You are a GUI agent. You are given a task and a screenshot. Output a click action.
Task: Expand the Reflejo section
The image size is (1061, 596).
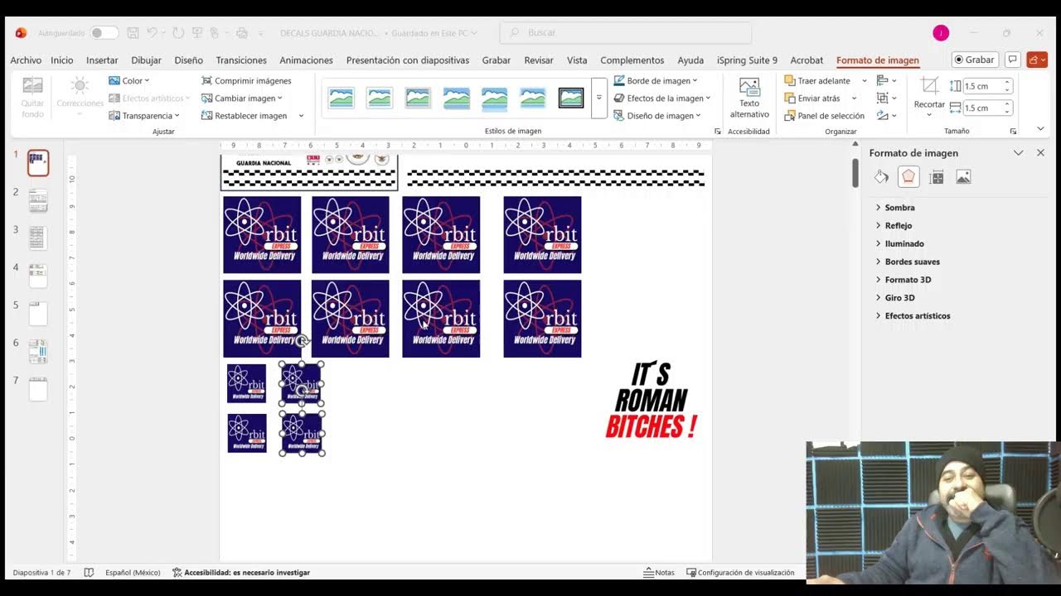tap(894, 225)
